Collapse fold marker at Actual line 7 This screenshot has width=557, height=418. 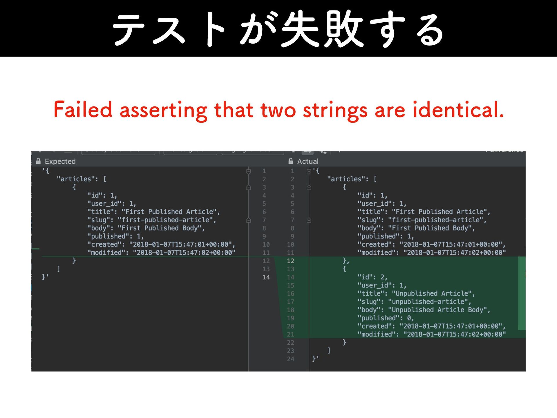click(309, 220)
